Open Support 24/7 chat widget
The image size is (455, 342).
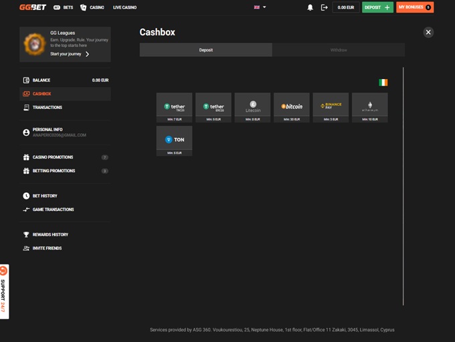4,291
